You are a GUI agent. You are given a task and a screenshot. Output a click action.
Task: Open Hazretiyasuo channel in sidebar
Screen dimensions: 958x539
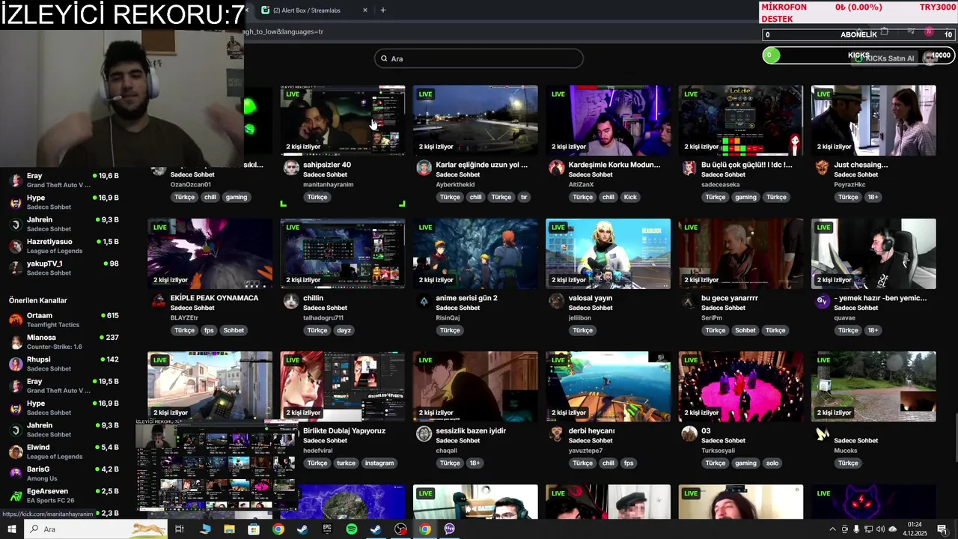[64, 246]
